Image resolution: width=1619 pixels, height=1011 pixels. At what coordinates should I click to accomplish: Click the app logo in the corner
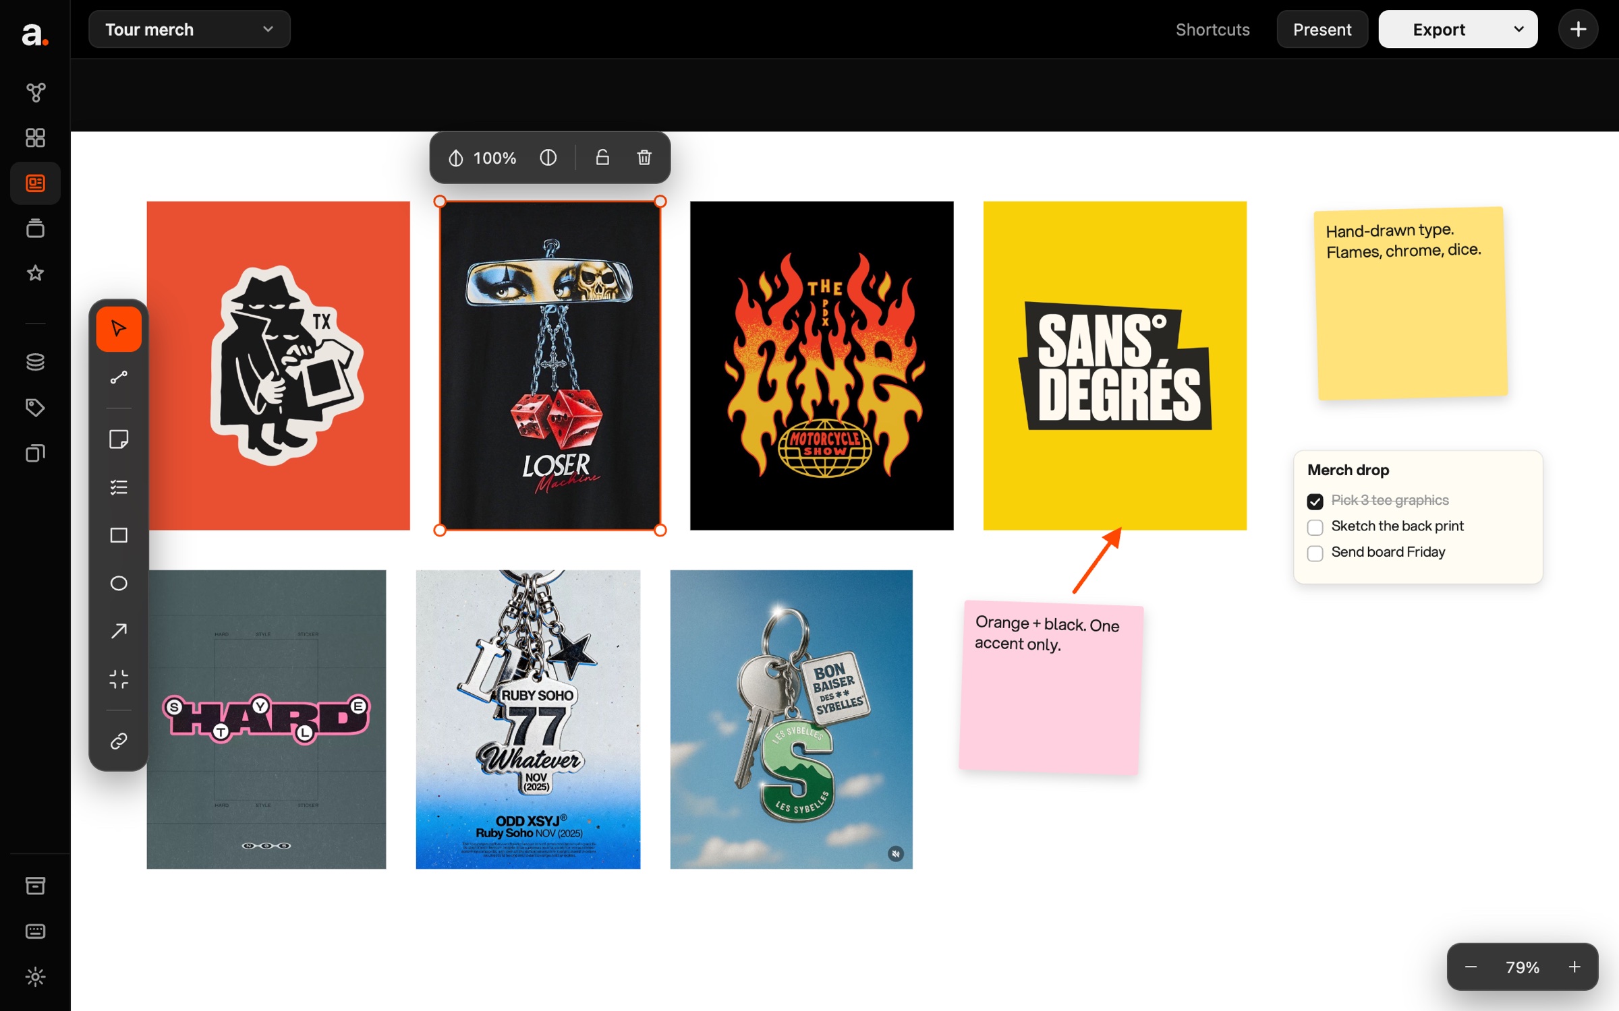coord(35,34)
